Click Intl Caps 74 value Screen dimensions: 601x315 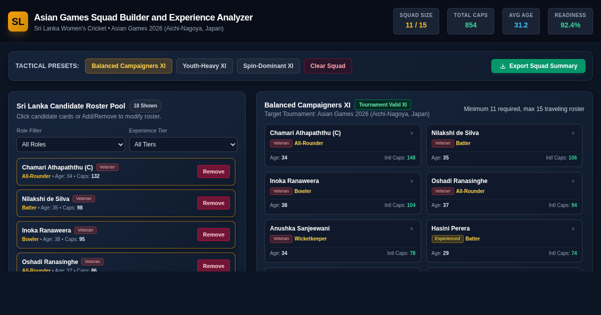[574, 253]
